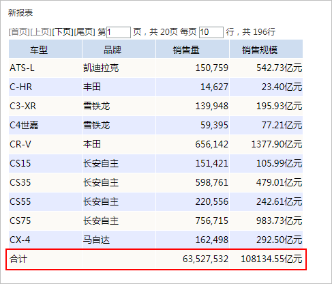Click the CS75 sales scale 983.73亿元

[x=280, y=221]
